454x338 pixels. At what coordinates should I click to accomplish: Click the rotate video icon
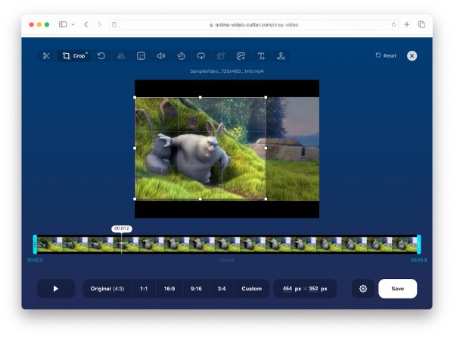pos(101,56)
